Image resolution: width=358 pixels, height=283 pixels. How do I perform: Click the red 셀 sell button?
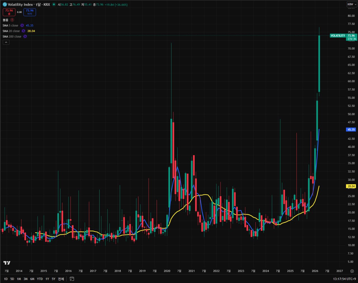click(9, 12)
